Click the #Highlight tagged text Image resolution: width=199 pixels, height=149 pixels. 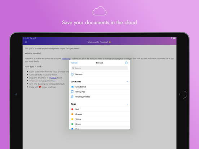pos(34,81)
